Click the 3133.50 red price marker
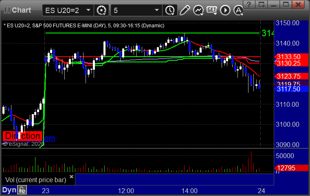This screenshot has width=310, height=196. click(291, 57)
